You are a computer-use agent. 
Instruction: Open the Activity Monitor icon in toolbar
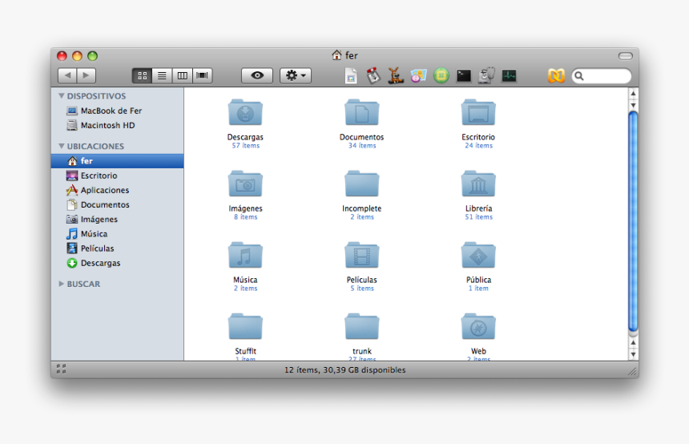tap(510, 76)
